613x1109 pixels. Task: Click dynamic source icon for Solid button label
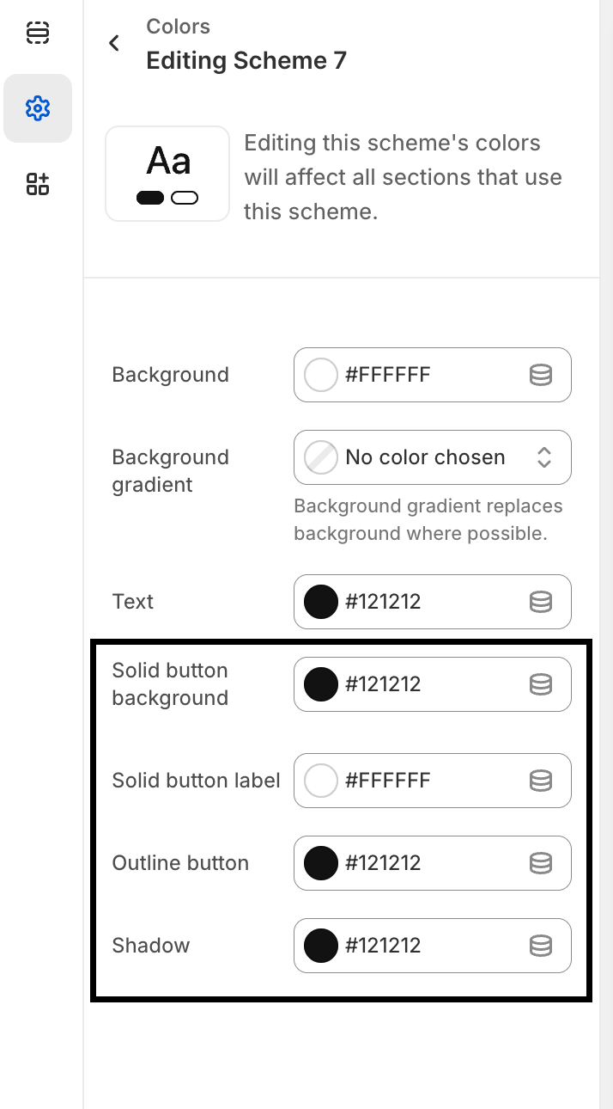[540, 781]
